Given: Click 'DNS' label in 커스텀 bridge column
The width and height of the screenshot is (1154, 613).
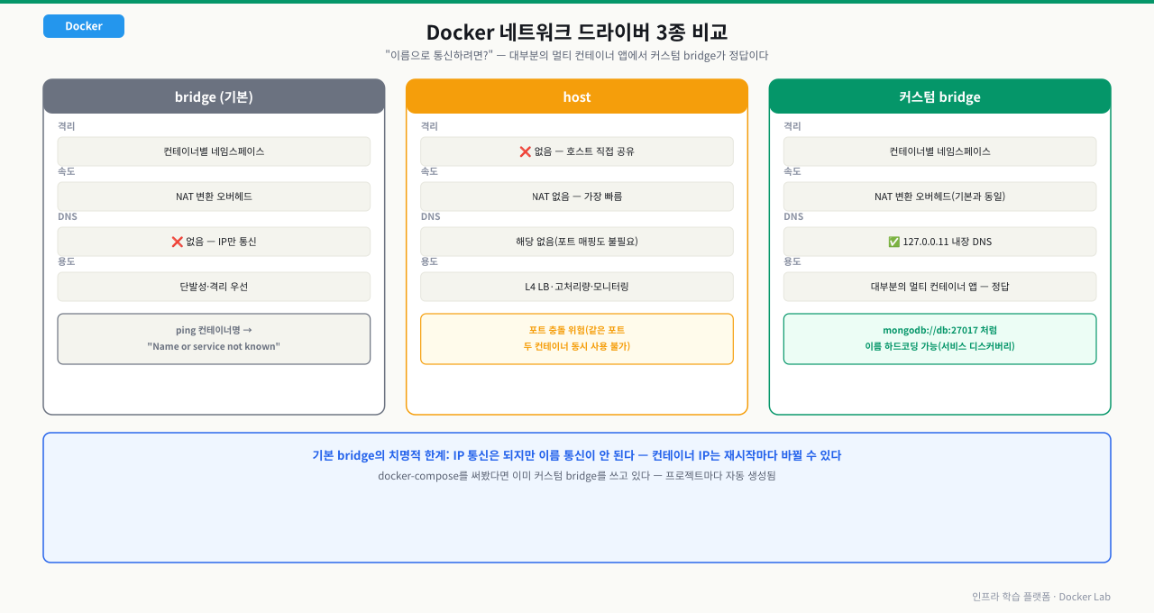Looking at the screenshot, I should pos(793,216).
